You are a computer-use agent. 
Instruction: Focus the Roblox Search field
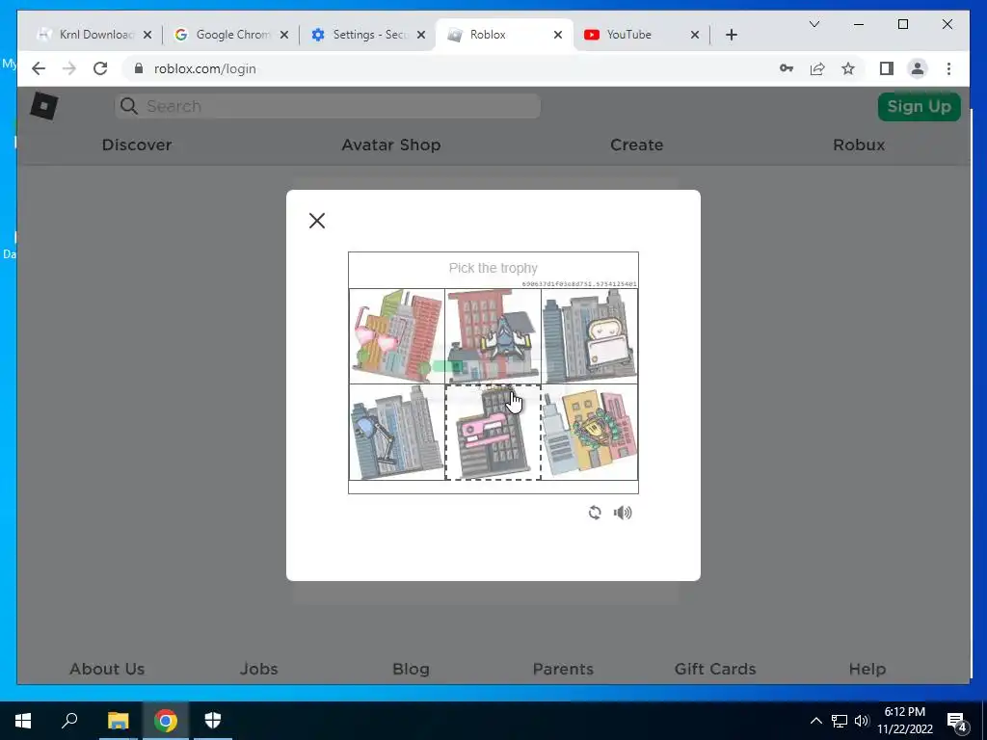click(328, 106)
